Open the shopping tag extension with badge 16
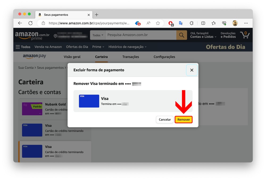 tap(138, 23)
